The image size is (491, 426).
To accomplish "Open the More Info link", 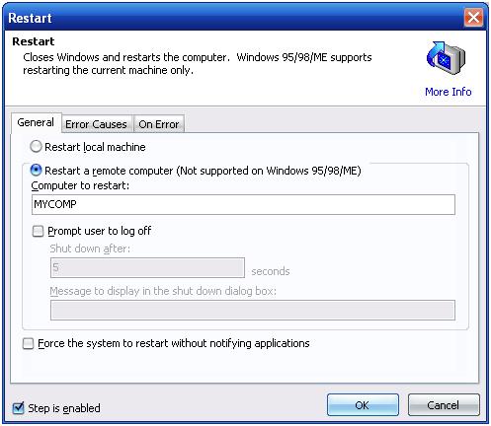I will point(449,92).
